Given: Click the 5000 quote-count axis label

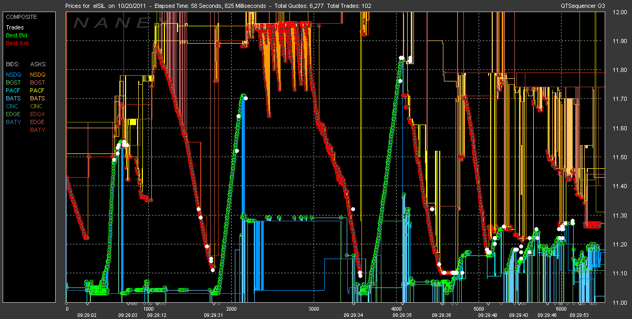Looking at the screenshot, I should tap(479, 309).
